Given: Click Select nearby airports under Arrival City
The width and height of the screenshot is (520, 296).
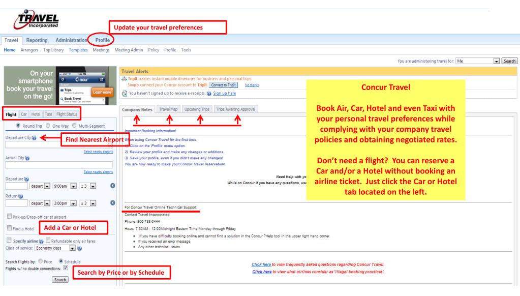Looking at the screenshot, I should tap(98, 172).
